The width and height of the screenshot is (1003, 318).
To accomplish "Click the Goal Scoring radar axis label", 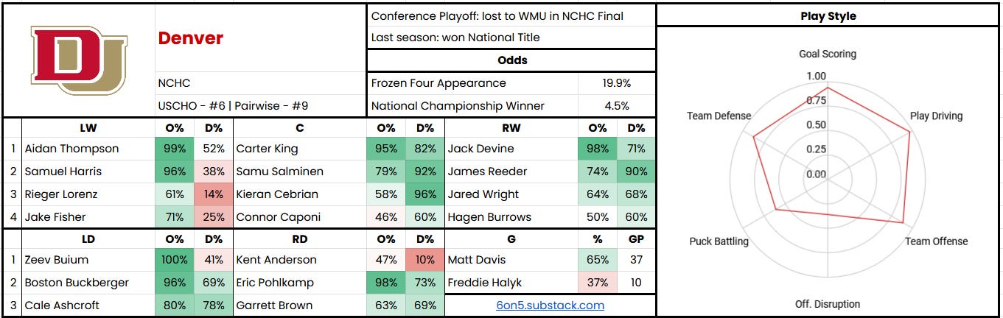I will pyautogui.click(x=828, y=54).
